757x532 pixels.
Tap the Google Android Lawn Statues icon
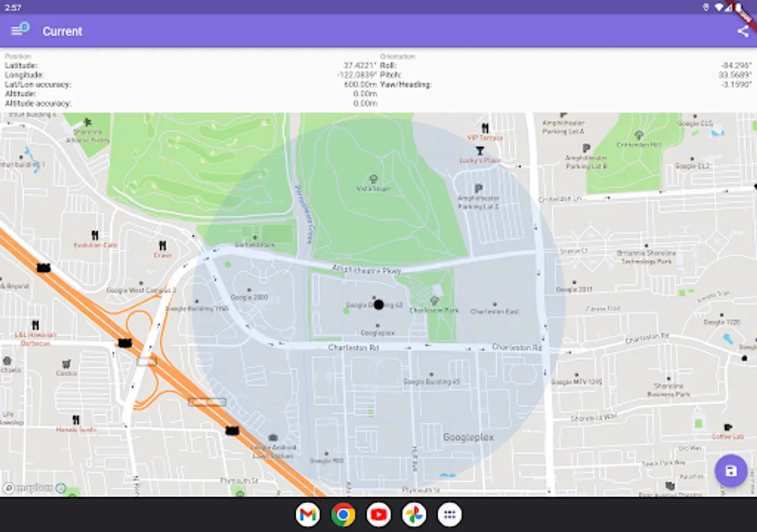pos(273,438)
